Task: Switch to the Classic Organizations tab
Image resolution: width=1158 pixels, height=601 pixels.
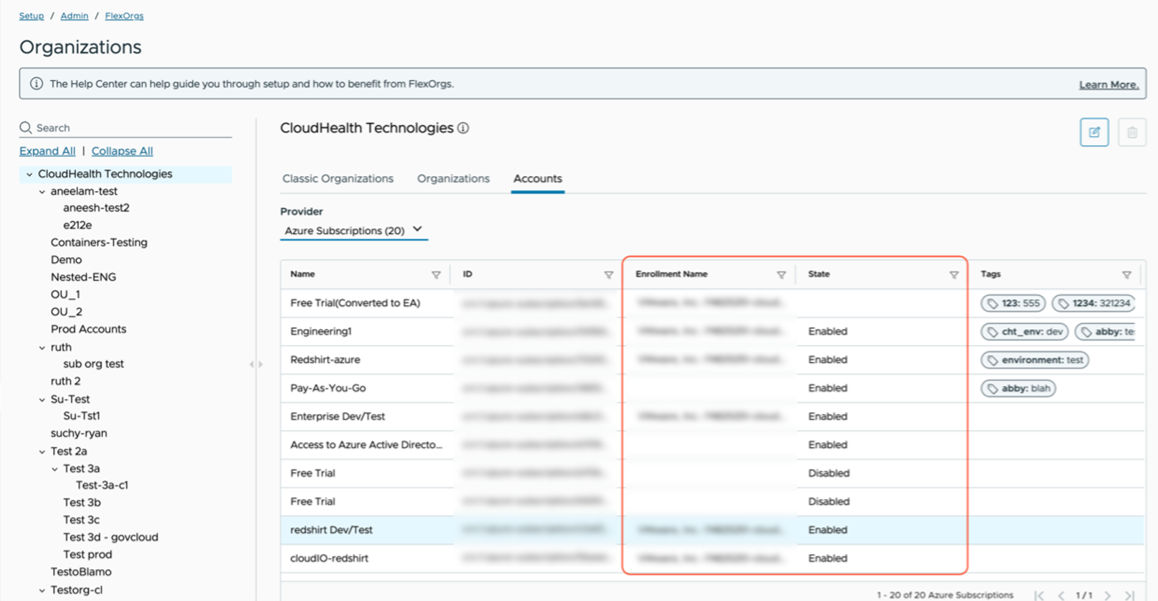Action: [x=338, y=179]
